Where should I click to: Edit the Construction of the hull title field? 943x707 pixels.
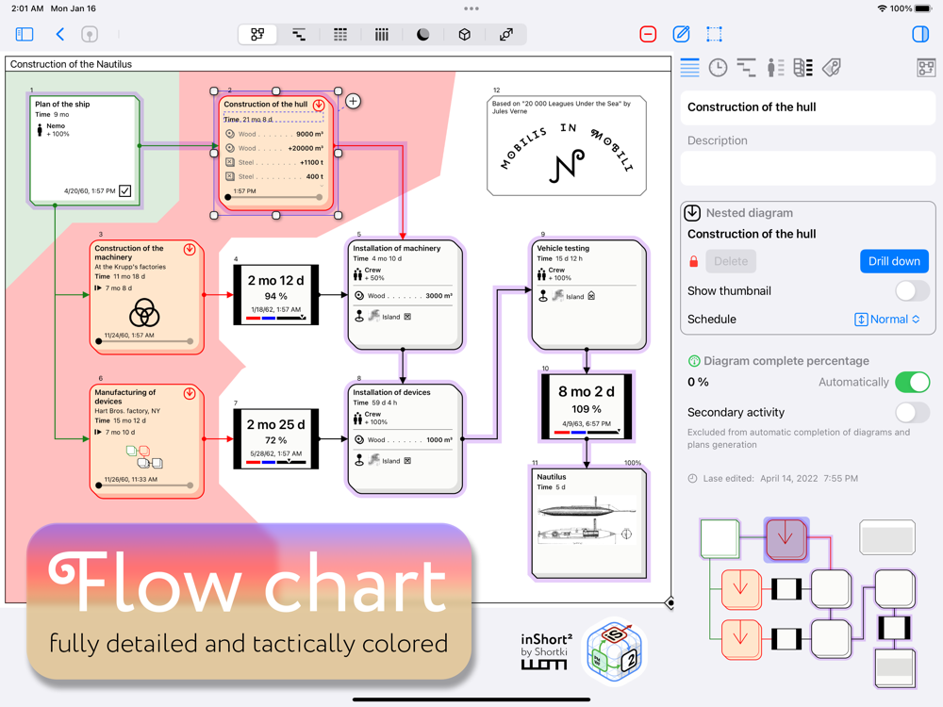[808, 107]
